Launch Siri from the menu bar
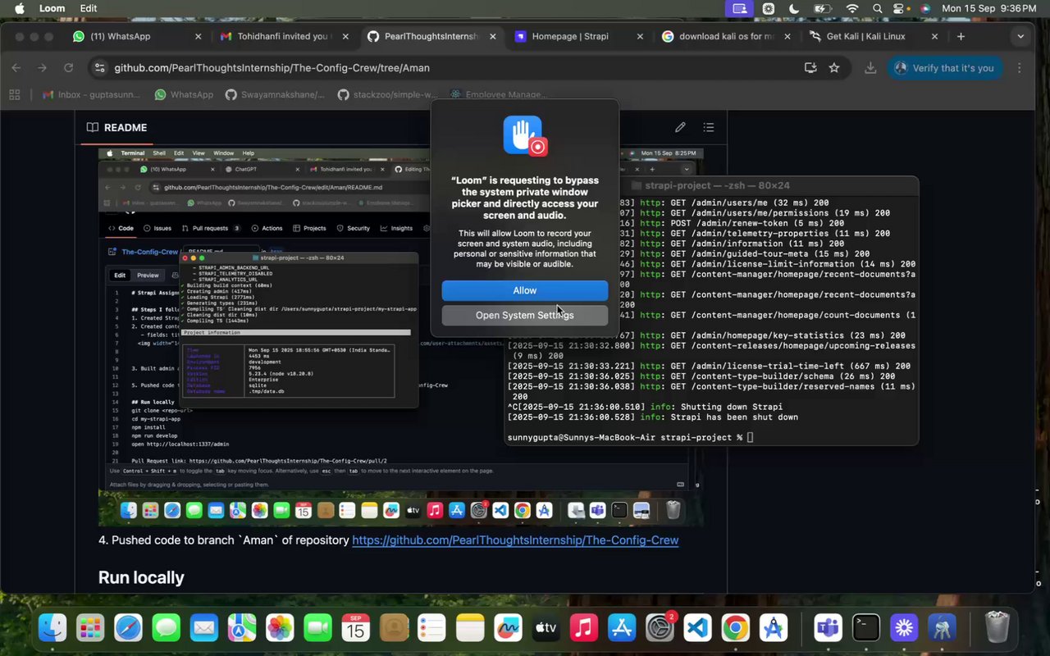Image resolution: width=1050 pixels, height=656 pixels. click(x=925, y=8)
